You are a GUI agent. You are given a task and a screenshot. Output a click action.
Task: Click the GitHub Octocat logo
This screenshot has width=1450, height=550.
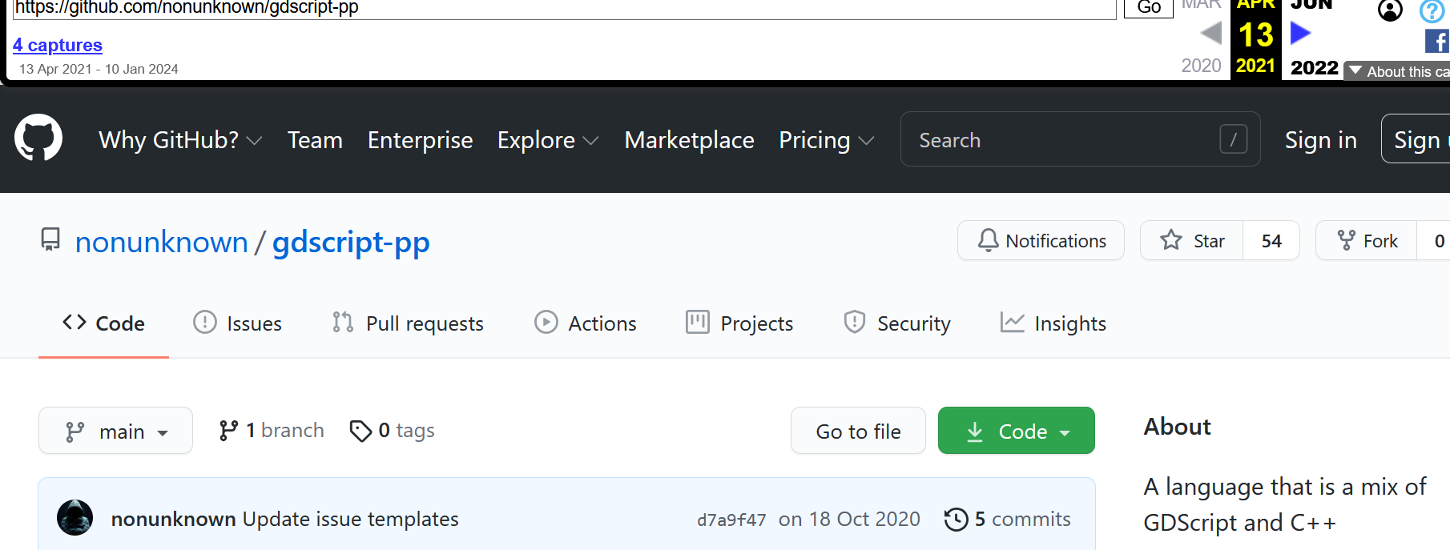pos(38,138)
